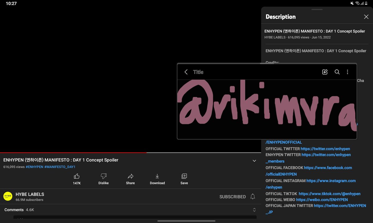Toggle the notification bell for HYBE LABELS
Viewport: 373px width, 223px height.
click(x=253, y=197)
